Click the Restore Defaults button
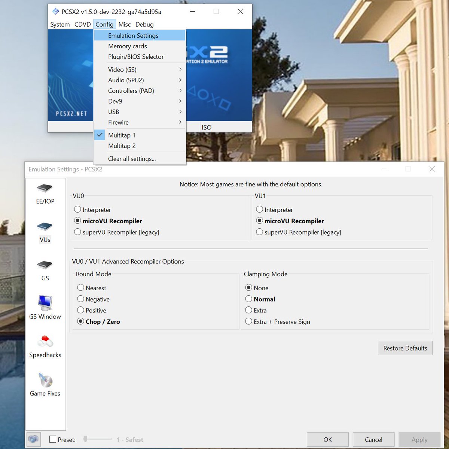 point(405,348)
